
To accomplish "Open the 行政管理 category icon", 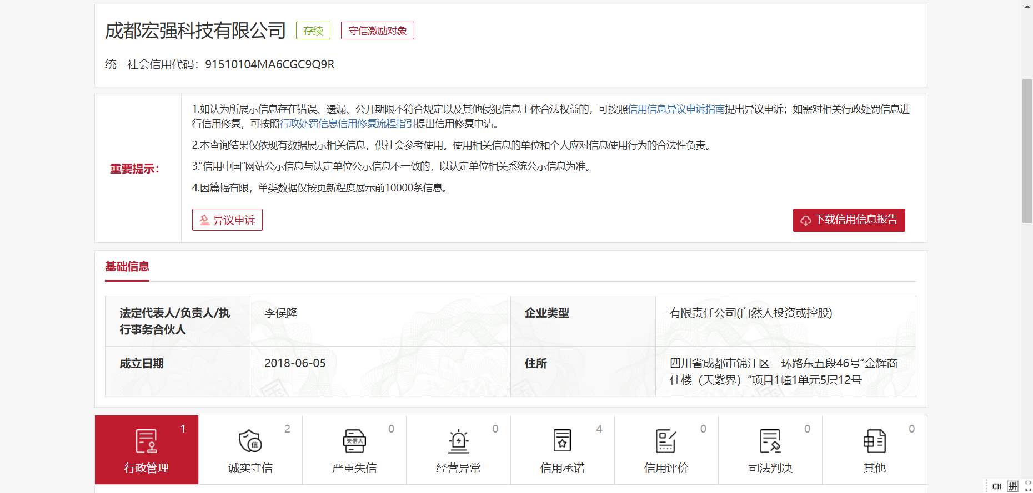I will (x=146, y=441).
